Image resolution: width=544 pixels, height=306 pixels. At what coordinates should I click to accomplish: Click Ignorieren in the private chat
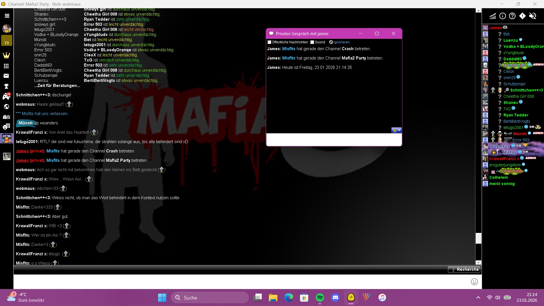click(x=341, y=42)
